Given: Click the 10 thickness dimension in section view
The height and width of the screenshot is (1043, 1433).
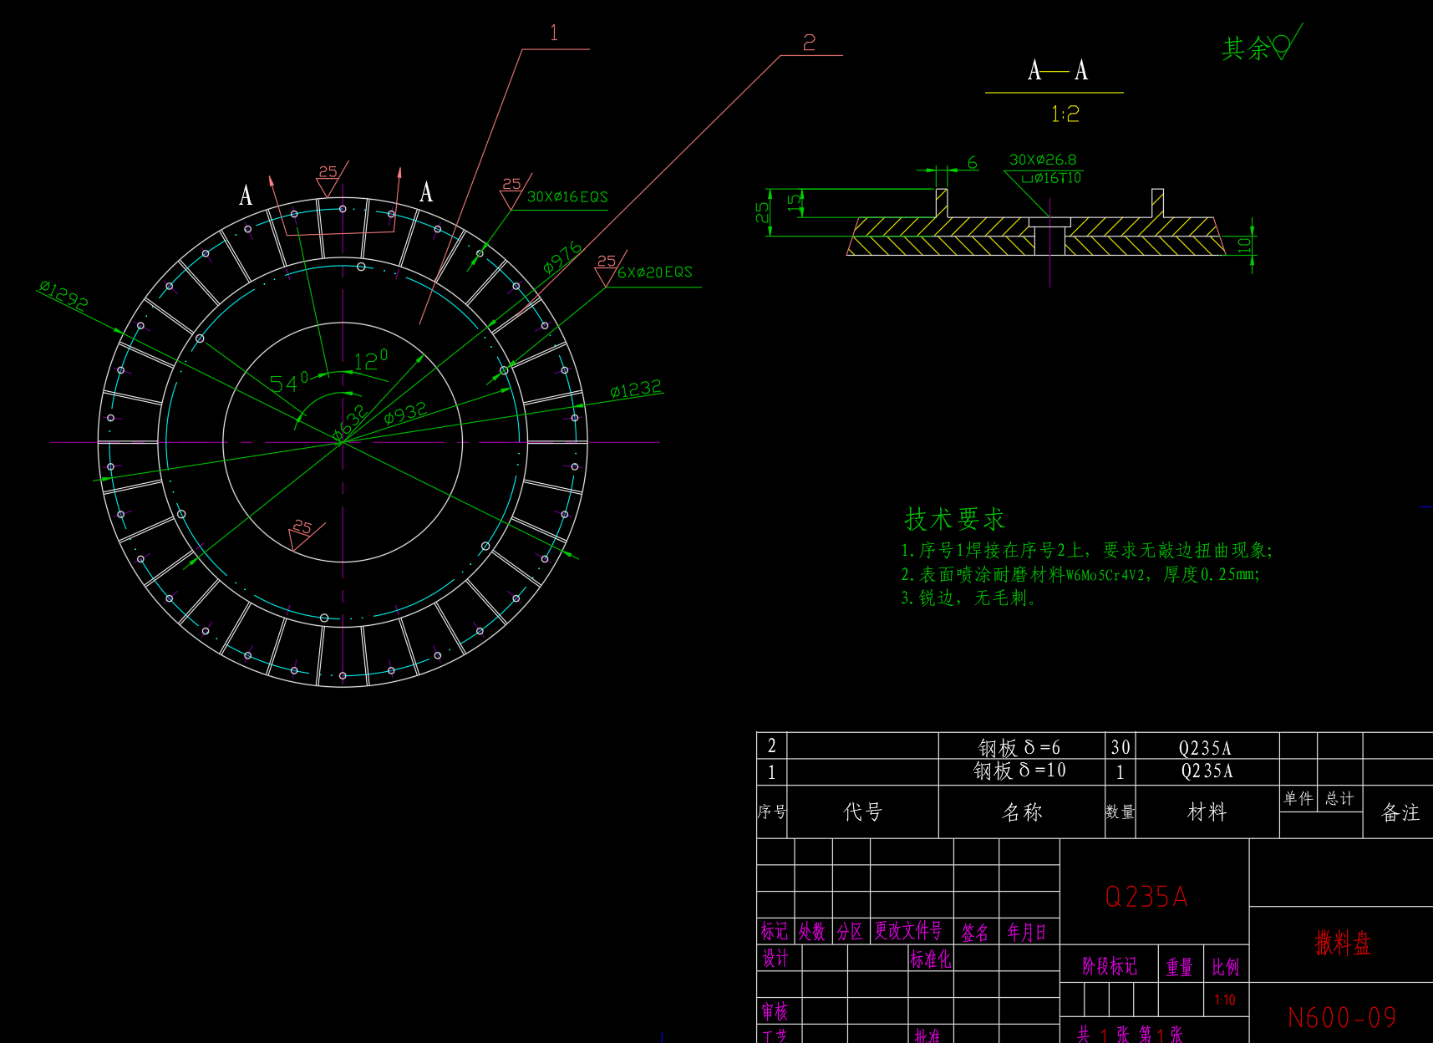Looking at the screenshot, I should 1245,245.
